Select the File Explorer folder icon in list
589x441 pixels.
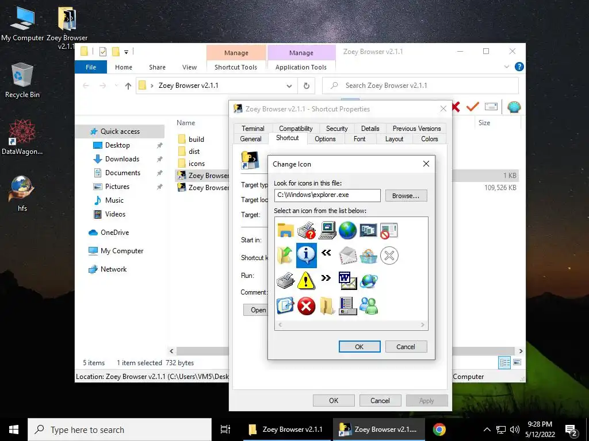click(x=285, y=230)
